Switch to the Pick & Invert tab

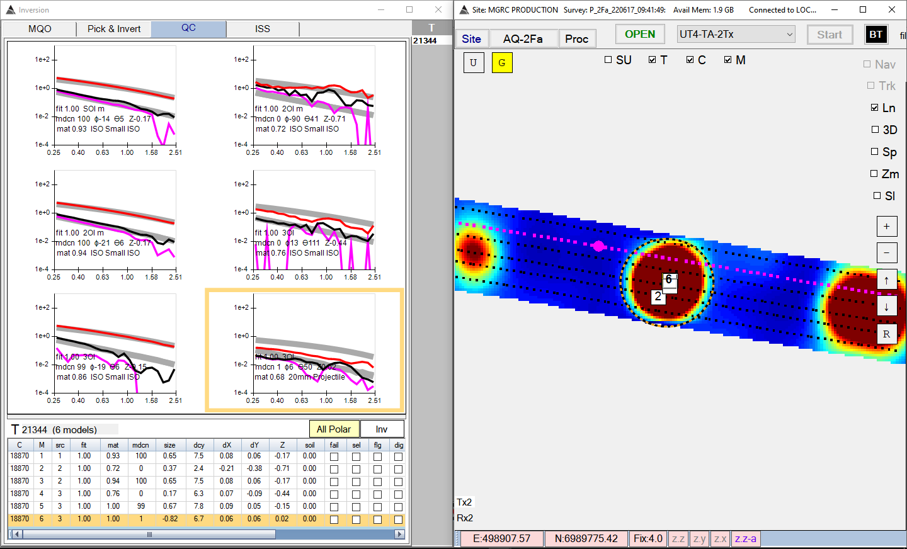(x=114, y=29)
